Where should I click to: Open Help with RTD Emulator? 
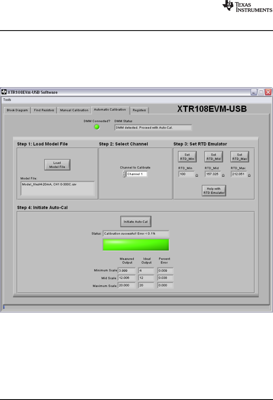[214, 190]
